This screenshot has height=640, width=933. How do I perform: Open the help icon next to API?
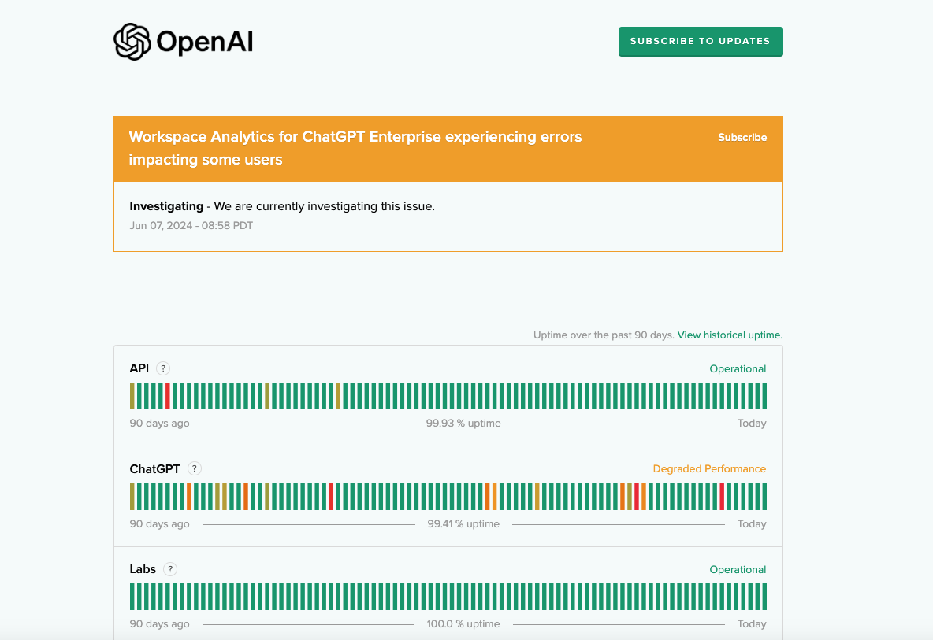(163, 368)
